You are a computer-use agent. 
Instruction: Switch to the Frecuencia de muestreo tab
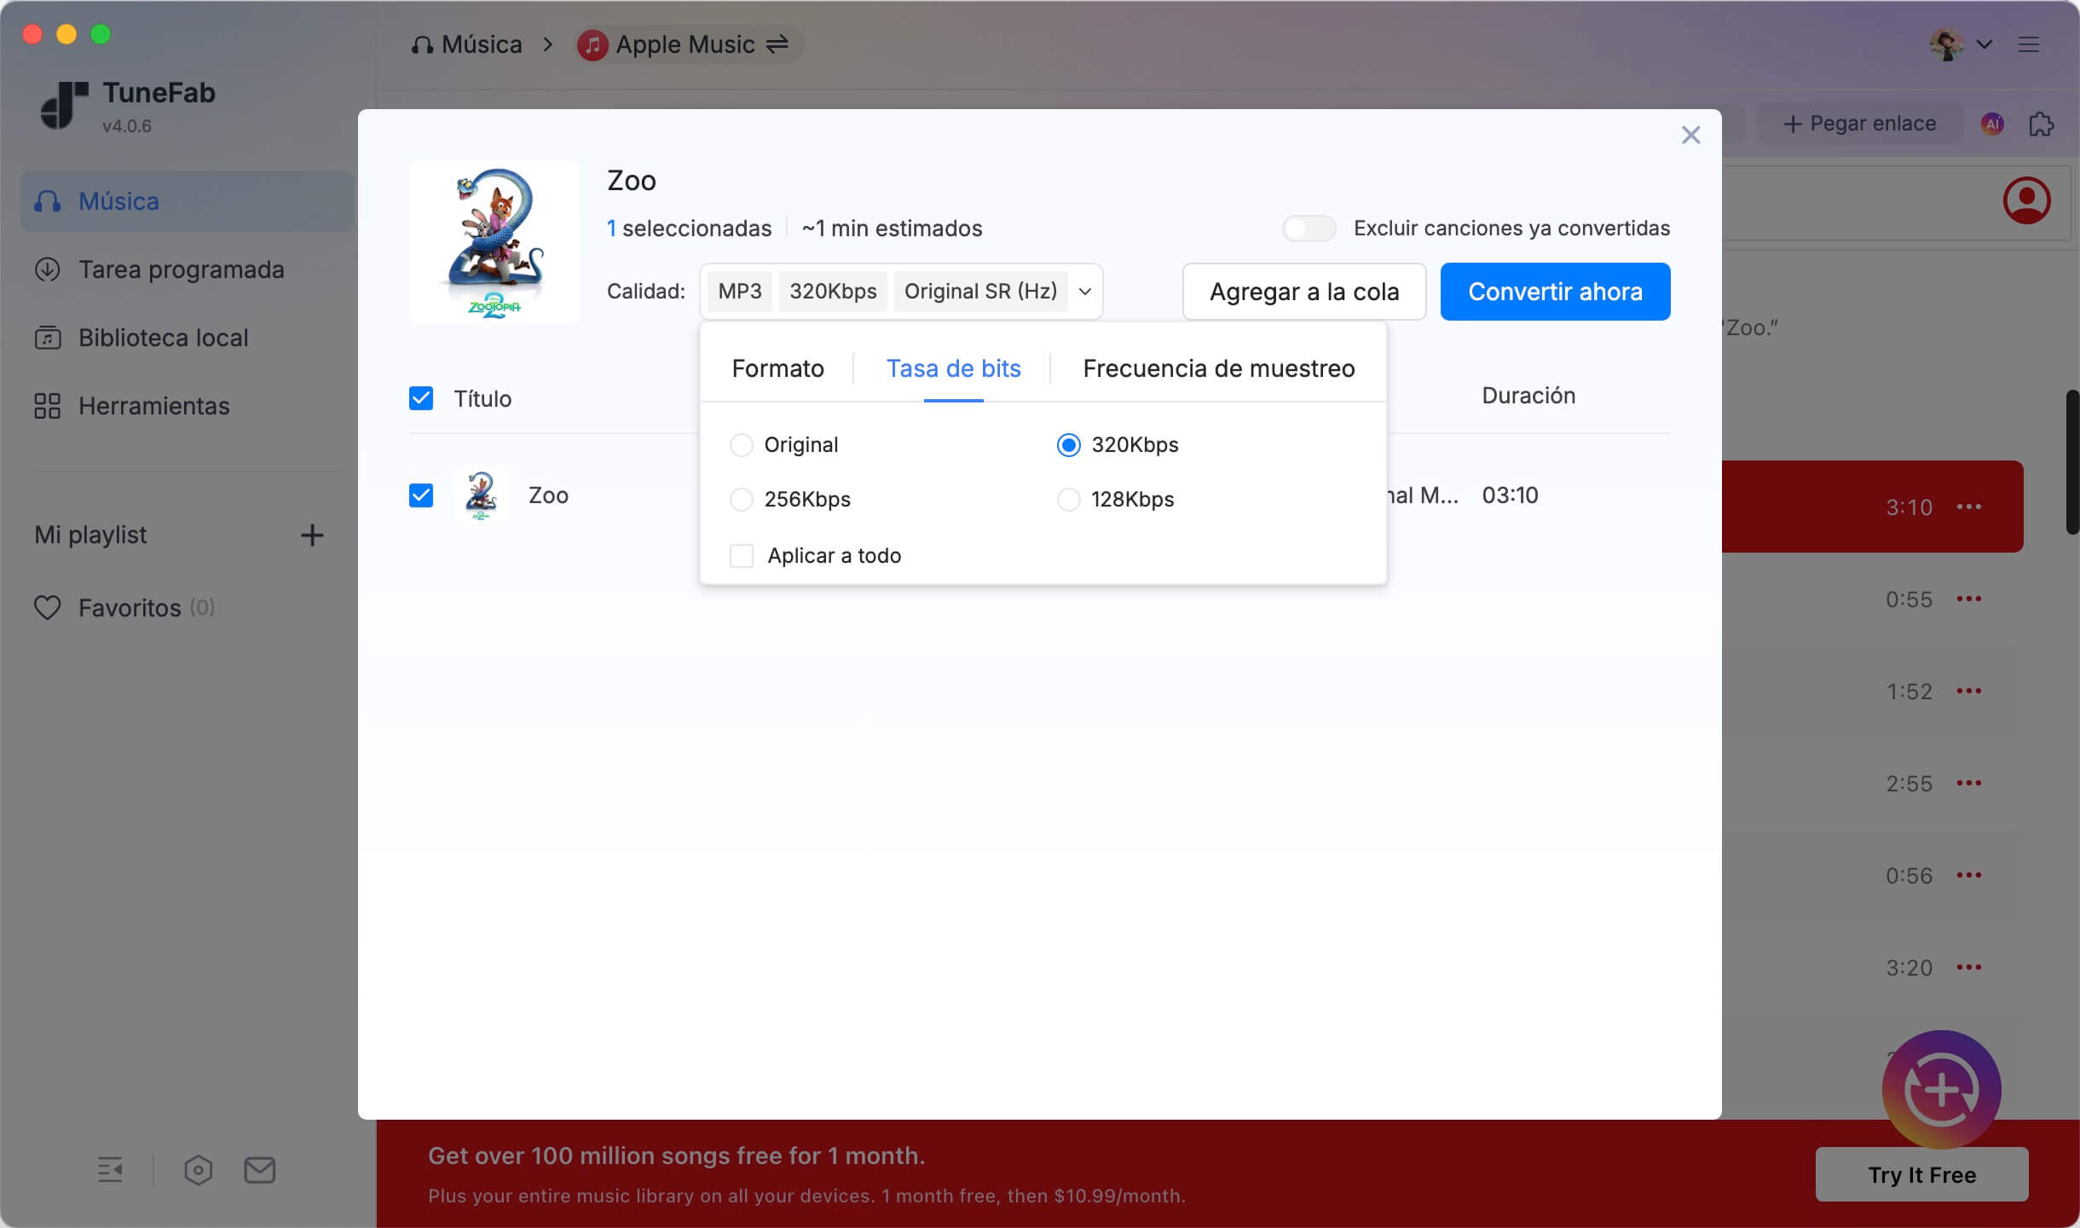pyautogui.click(x=1217, y=368)
